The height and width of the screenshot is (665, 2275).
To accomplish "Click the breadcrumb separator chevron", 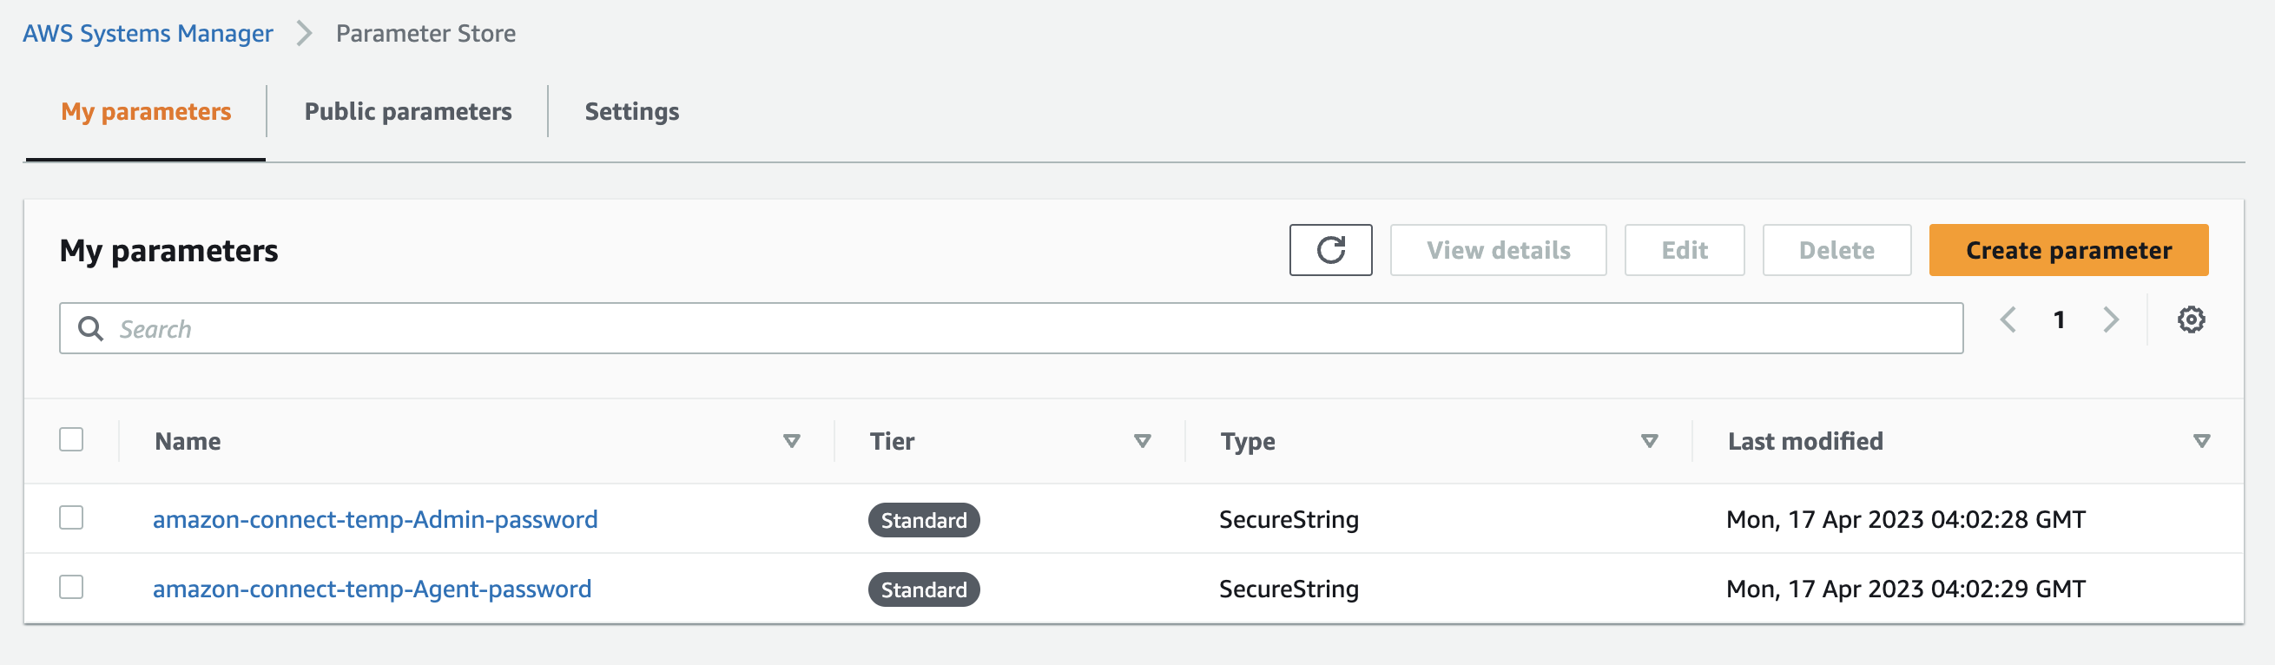I will pyautogui.click(x=304, y=34).
